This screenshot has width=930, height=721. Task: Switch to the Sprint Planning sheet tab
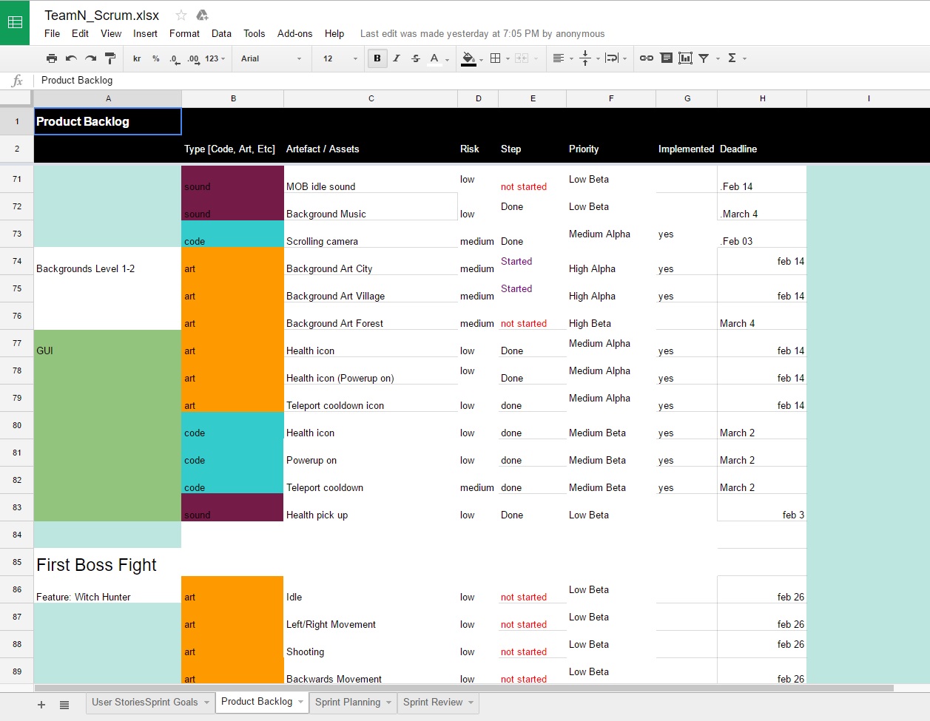click(x=347, y=703)
